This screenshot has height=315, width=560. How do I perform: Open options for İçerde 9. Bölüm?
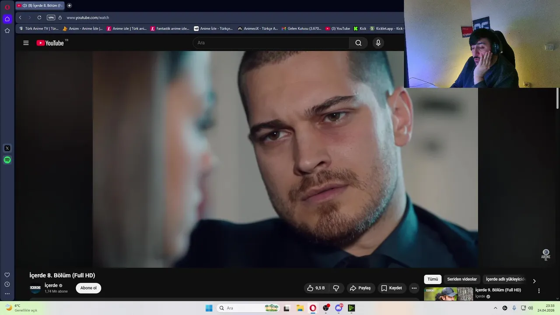point(539,290)
